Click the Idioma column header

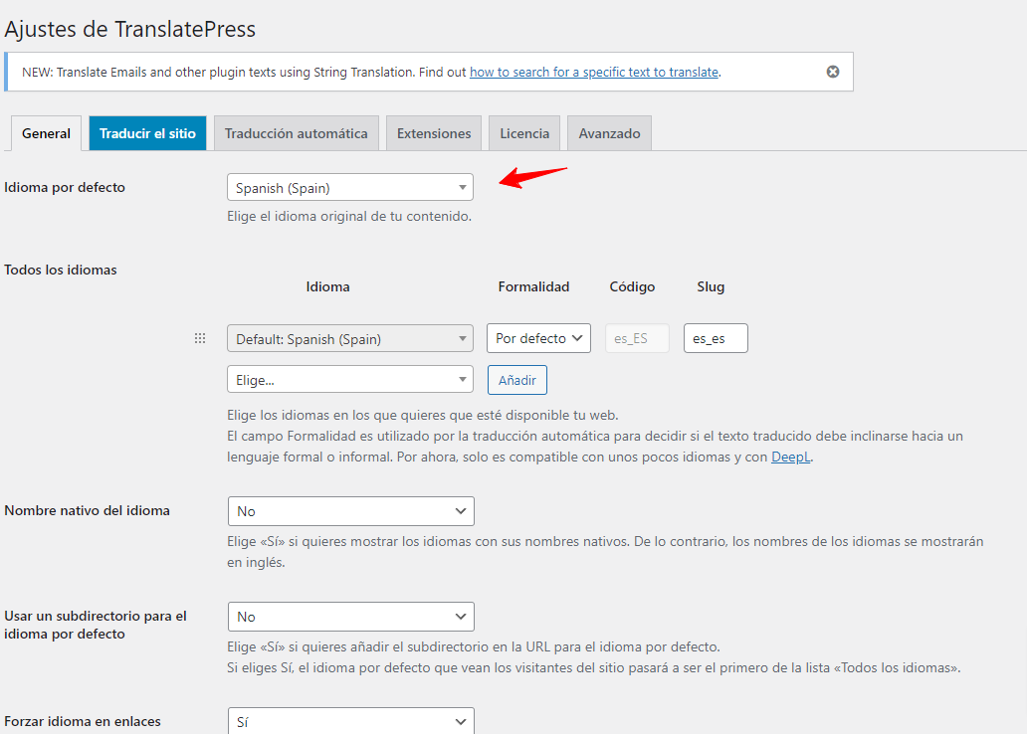(327, 286)
